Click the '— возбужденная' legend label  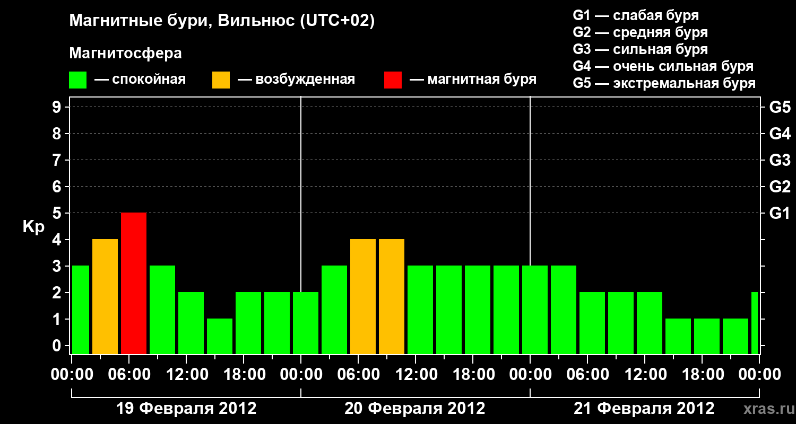point(296,80)
